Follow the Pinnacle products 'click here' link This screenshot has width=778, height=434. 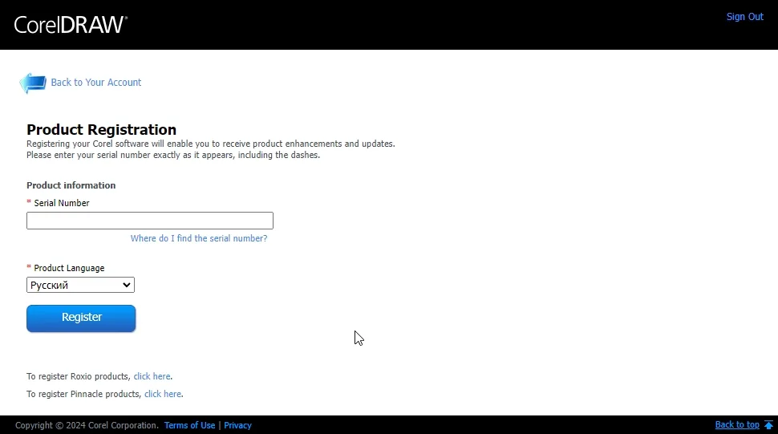(x=163, y=394)
